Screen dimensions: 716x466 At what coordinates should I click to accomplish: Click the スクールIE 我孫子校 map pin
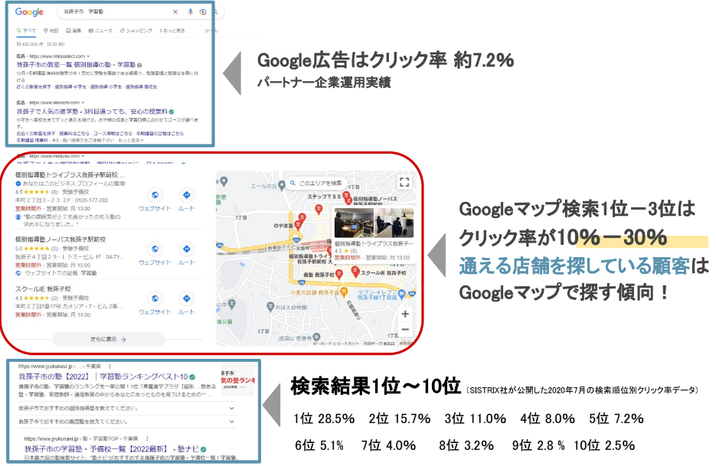coord(355,271)
